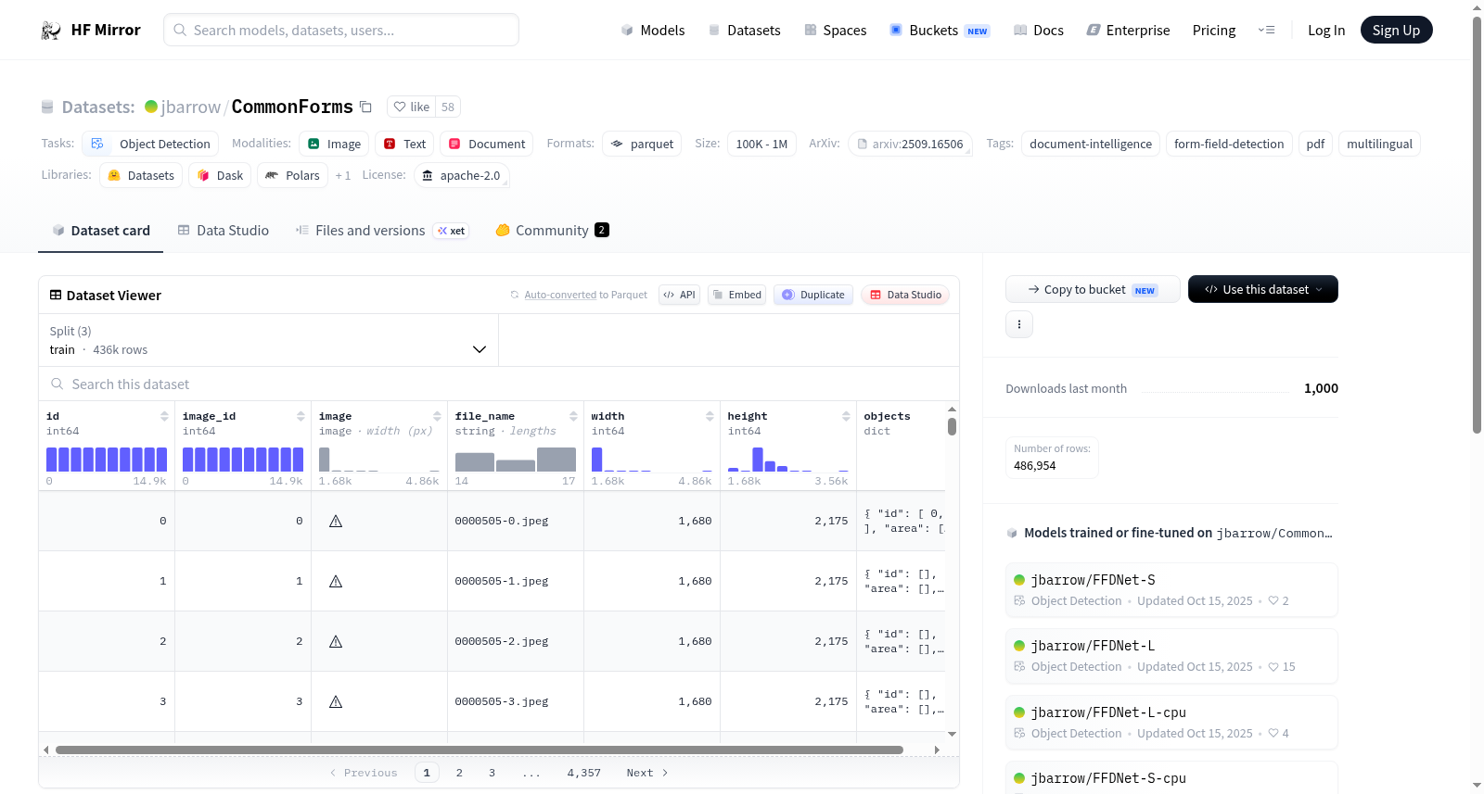This screenshot has width=1484, height=794.
Task: Click the table vertical scrollbar thumb
Action: click(952, 426)
